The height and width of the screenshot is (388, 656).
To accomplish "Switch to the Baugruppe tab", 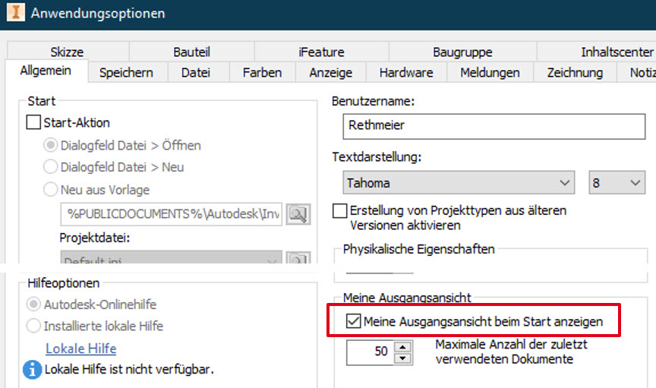I will (462, 52).
